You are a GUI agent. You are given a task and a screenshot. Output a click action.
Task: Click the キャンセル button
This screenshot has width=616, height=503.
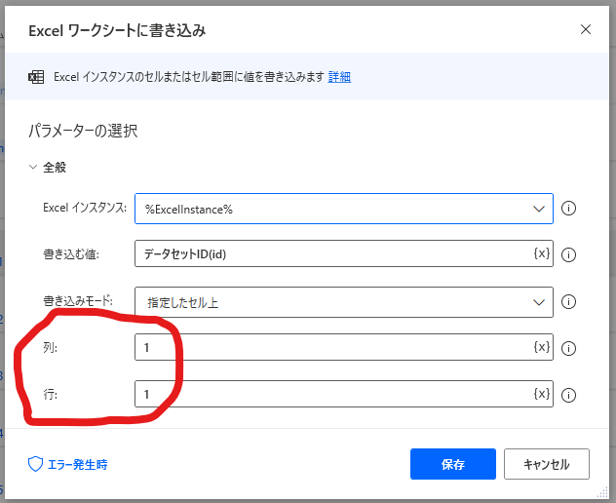[547, 464]
